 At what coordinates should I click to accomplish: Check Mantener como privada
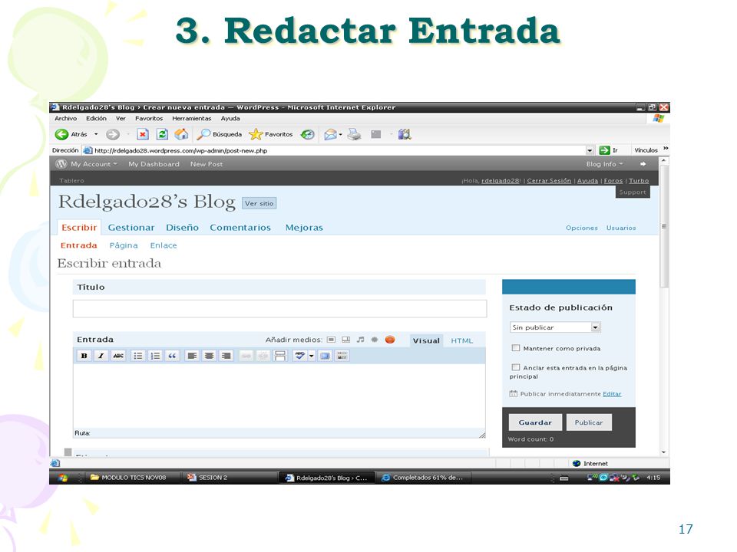click(516, 348)
